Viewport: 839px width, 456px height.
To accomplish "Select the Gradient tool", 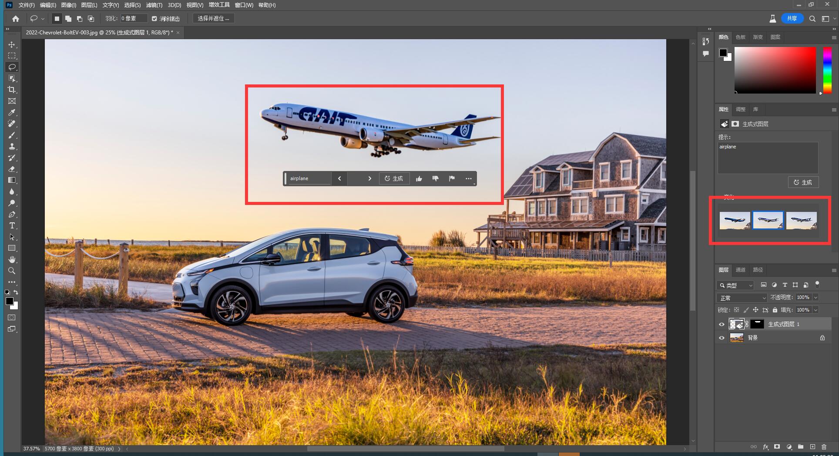I will click(x=12, y=180).
